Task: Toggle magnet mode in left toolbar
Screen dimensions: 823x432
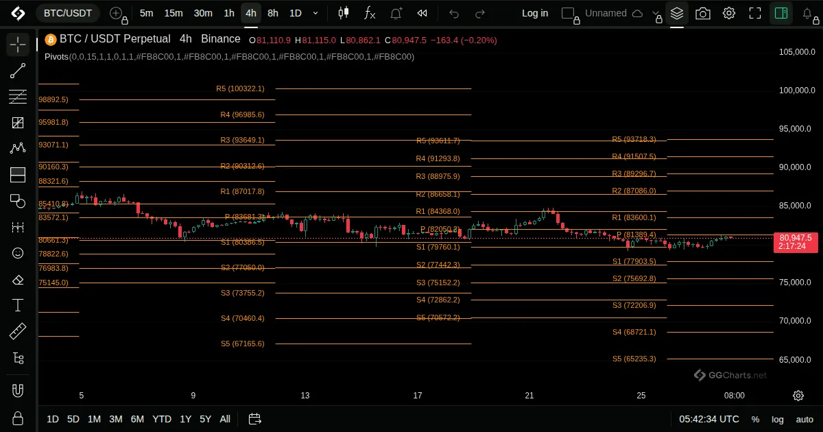Action: tap(18, 391)
